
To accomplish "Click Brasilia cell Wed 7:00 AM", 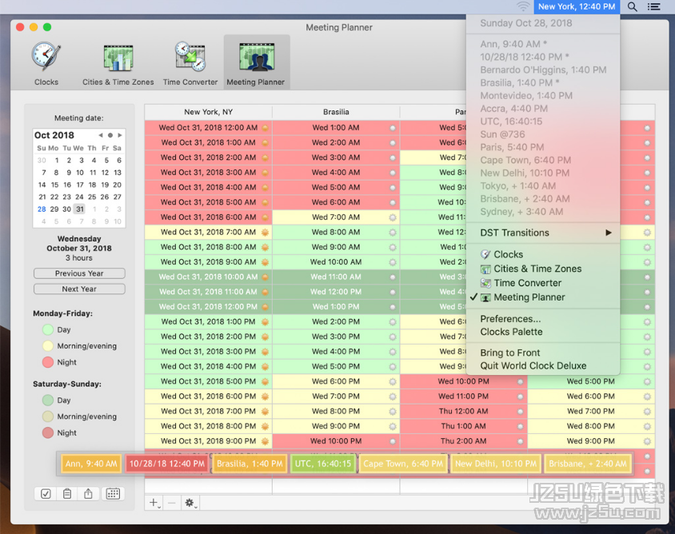I will (x=336, y=217).
